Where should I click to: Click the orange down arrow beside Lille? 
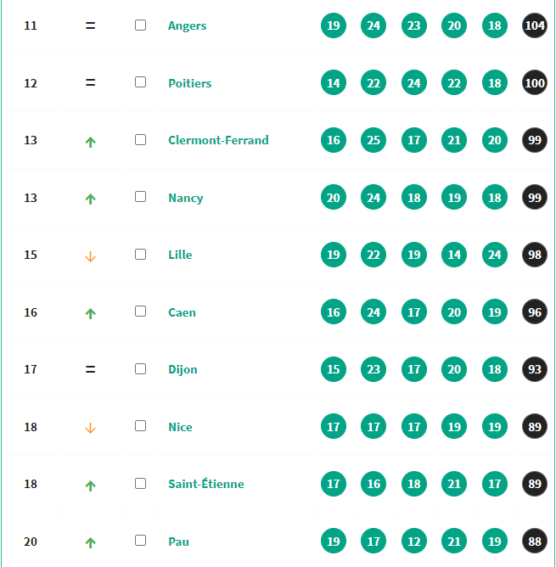[91, 256]
